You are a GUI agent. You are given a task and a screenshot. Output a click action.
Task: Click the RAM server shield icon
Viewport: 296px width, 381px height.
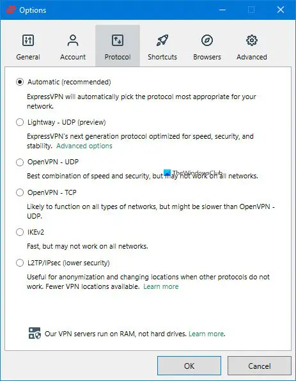[x=35, y=333]
